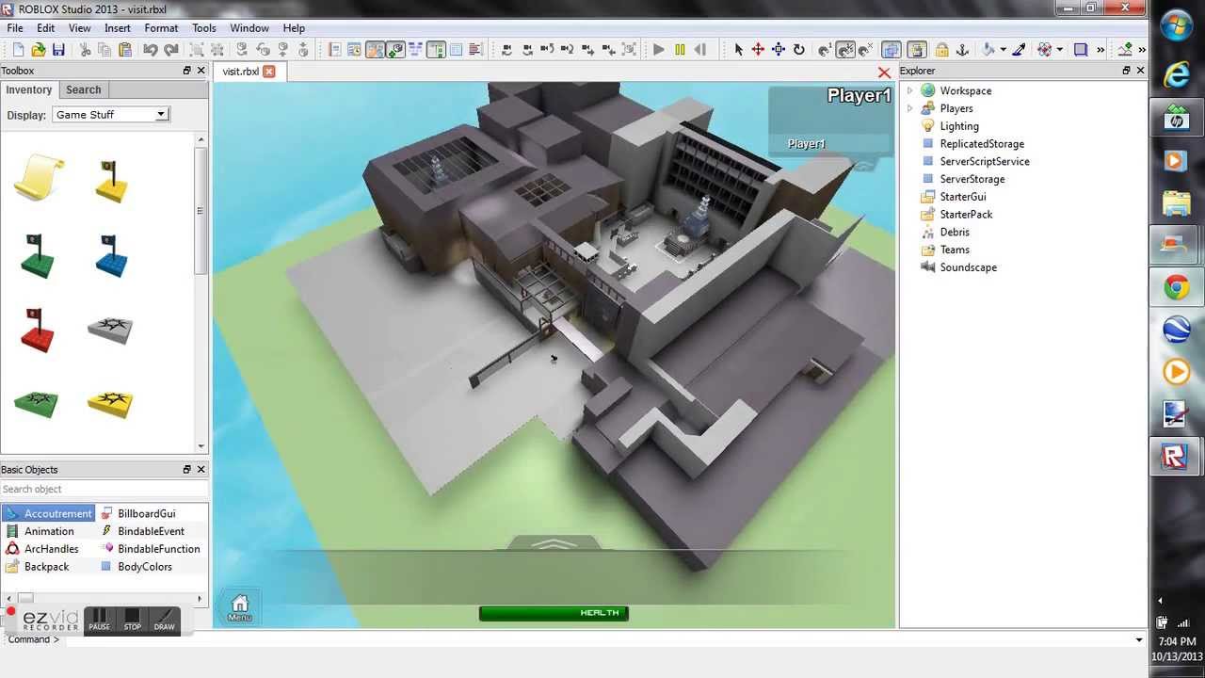Viewport: 1205px width, 678px height.
Task: Click the green HEALTH bar
Action: click(x=554, y=613)
